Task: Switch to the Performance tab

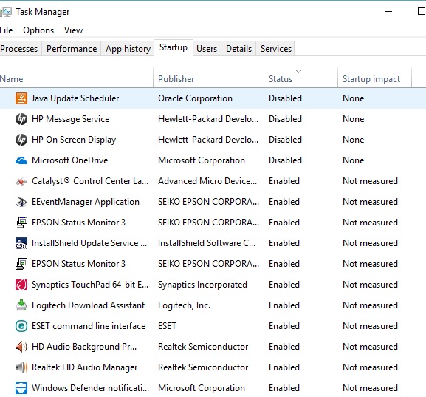Action: click(72, 49)
